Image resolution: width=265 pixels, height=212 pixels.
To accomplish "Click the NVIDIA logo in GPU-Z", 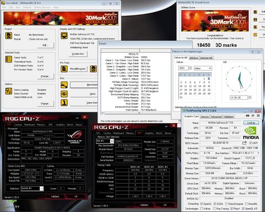I will [251, 133].
